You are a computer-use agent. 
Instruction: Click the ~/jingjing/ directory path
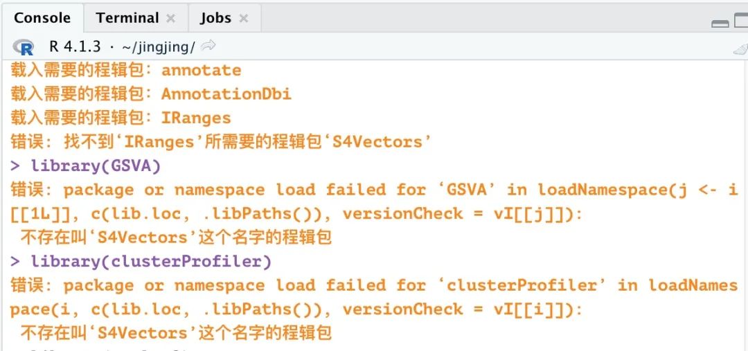(159, 47)
